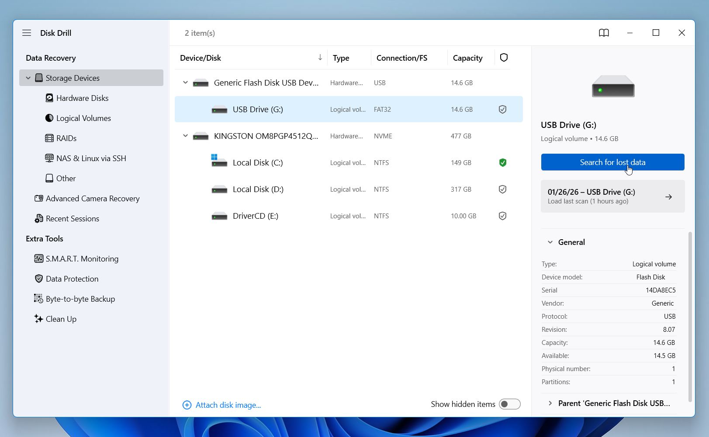
Task: Sort by the Device/Disk column header
Action: pos(201,58)
